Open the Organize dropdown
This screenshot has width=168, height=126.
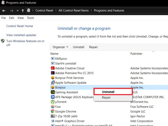pos(60,47)
